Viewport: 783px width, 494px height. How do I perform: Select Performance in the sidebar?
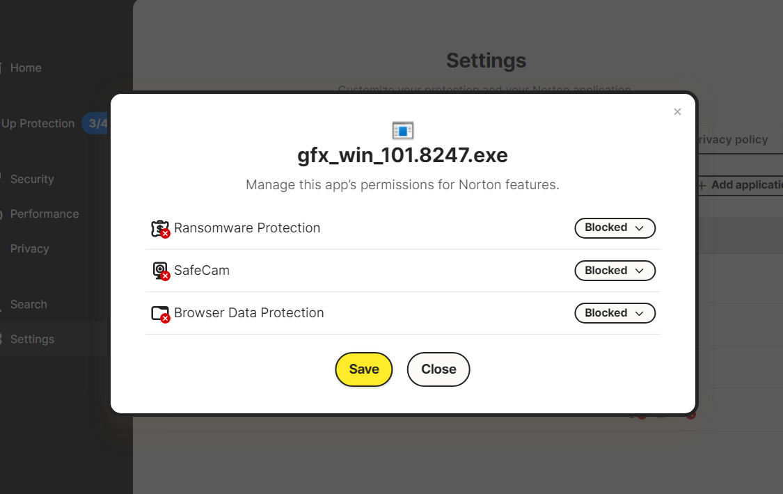(45, 214)
